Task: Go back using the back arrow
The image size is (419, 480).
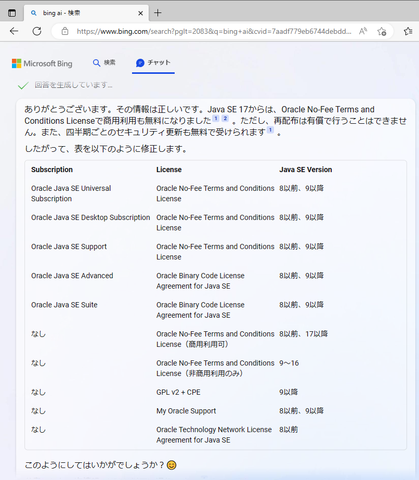Action: [14, 31]
